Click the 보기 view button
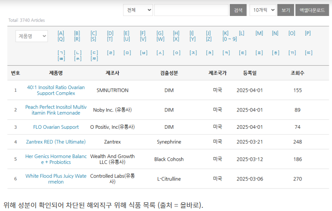This screenshot has width=332, height=211. (x=286, y=10)
